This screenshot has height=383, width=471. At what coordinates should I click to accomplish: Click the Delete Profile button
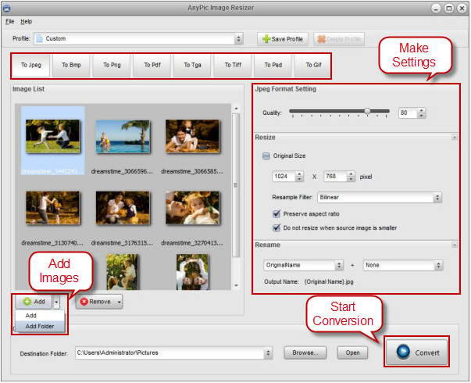(x=339, y=39)
